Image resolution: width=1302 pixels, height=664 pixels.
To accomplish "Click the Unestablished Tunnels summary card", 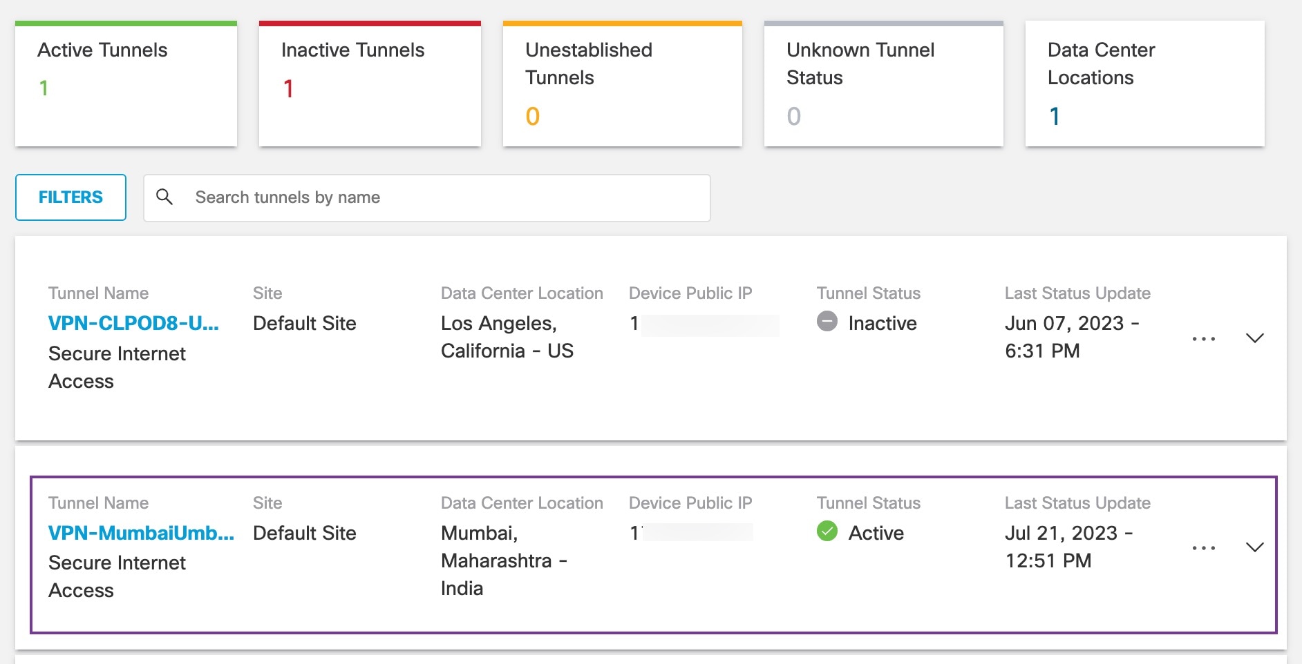I will pos(621,81).
